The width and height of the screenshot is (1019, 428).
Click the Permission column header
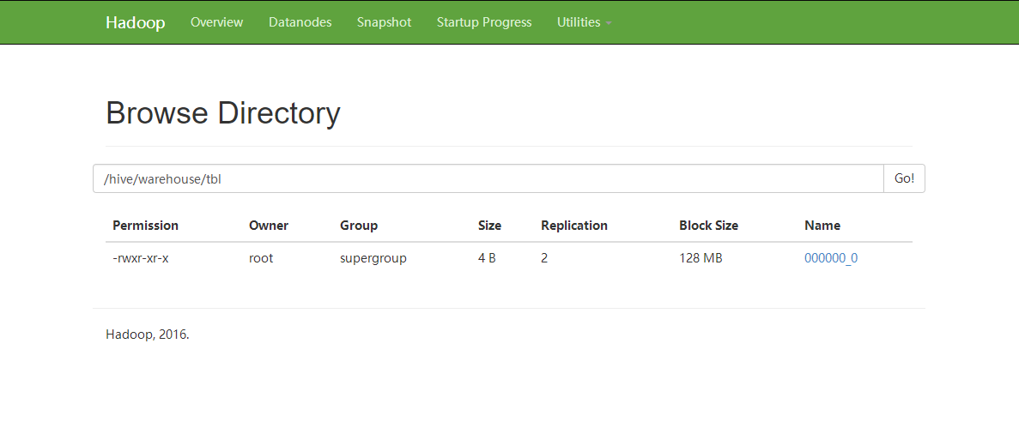145,226
